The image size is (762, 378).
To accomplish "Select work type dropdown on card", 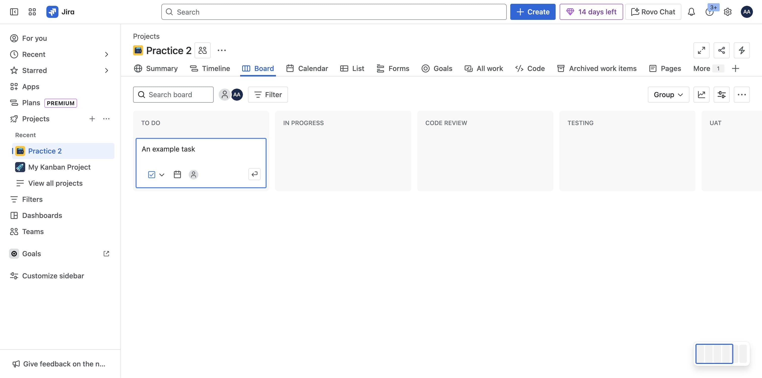I will pos(156,175).
